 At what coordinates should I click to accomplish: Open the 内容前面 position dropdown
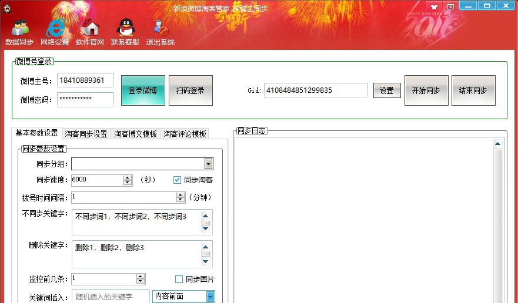click(x=210, y=297)
